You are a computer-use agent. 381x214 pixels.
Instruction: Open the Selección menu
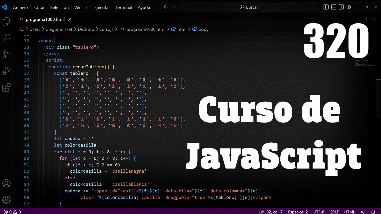(60, 7)
